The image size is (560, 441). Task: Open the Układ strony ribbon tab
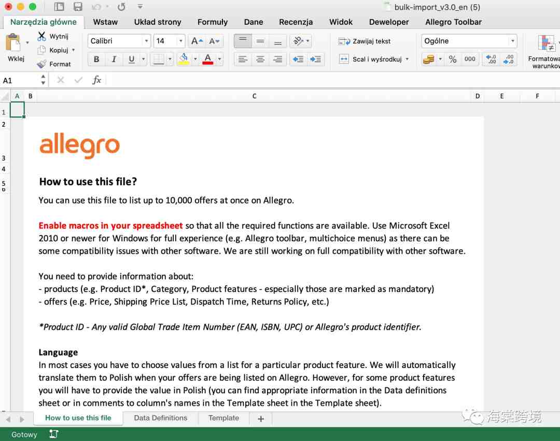pyautogui.click(x=158, y=22)
